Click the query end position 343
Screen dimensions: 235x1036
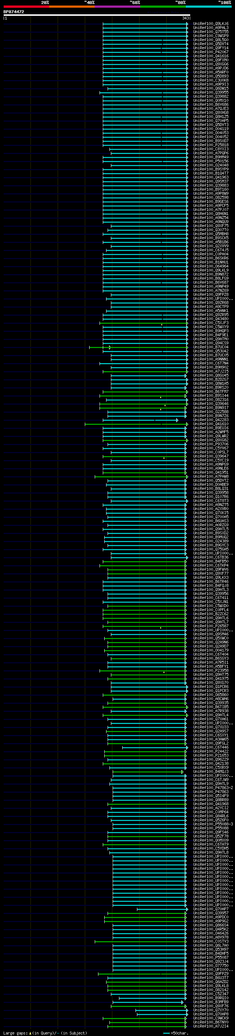(185, 18)
